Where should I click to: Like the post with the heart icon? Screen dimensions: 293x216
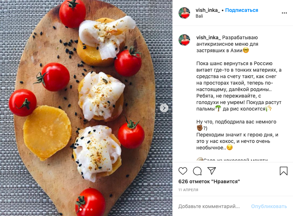click(183, 171)
